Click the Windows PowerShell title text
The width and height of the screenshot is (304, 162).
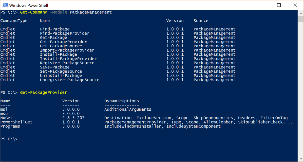click(28, 5)
